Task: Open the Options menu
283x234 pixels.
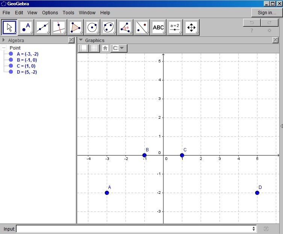Action: point(50,13)
